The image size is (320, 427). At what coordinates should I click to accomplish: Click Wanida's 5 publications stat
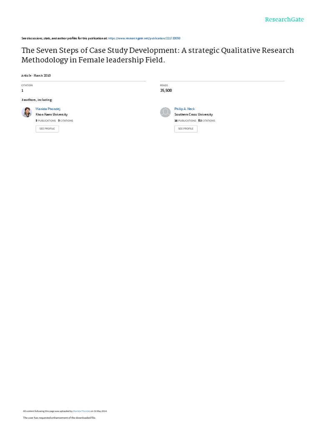[46, 121]
